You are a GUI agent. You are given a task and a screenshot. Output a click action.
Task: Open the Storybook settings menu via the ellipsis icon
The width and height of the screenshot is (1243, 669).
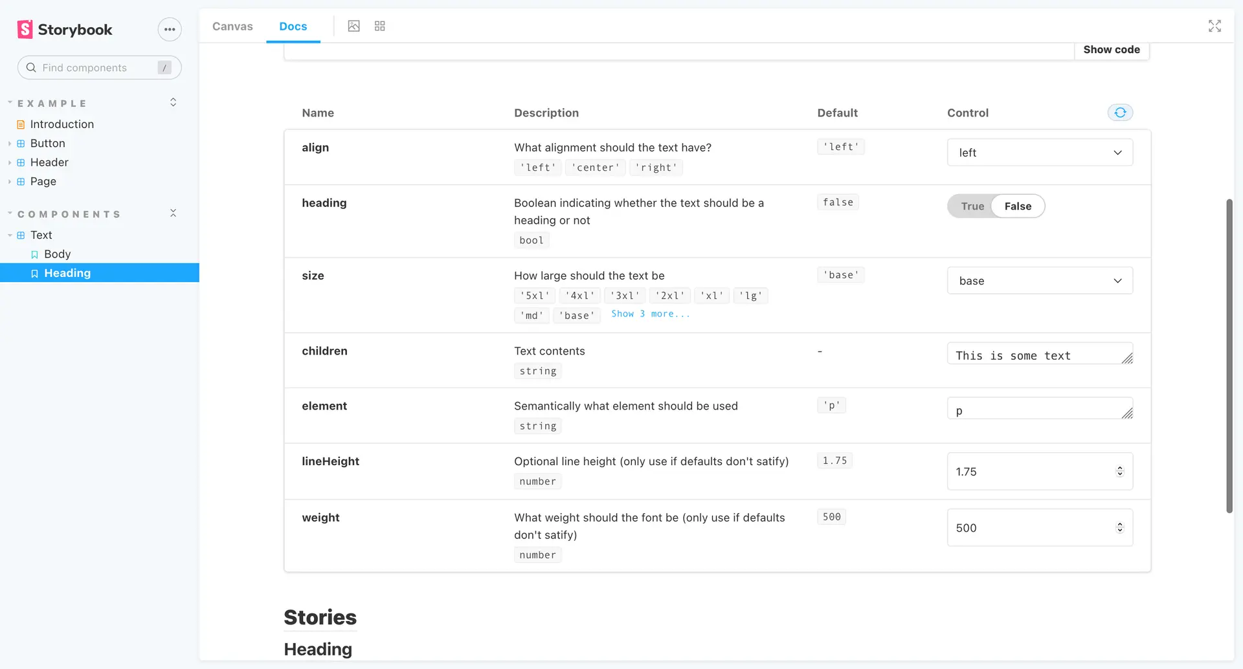(x=169, y=29)
